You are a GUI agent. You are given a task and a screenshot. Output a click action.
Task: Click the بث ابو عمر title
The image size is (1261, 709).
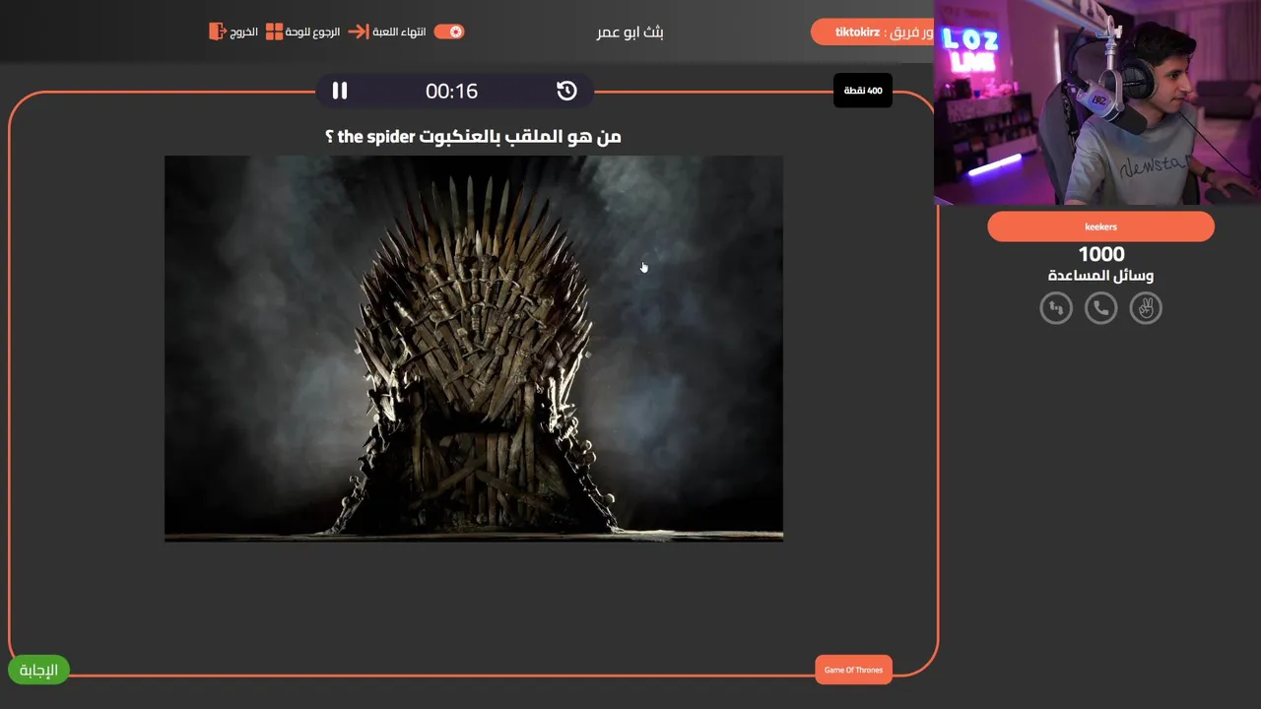[x=630, y=32]
